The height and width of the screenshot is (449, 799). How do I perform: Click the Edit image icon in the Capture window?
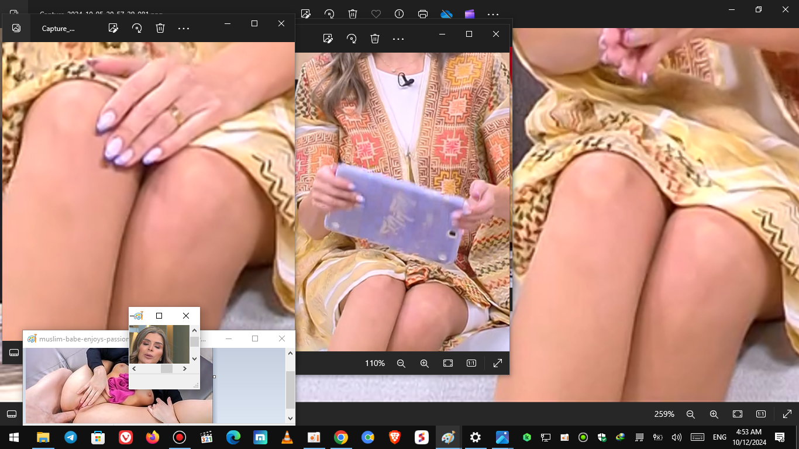pyautogui.click(x=113, y=28)
